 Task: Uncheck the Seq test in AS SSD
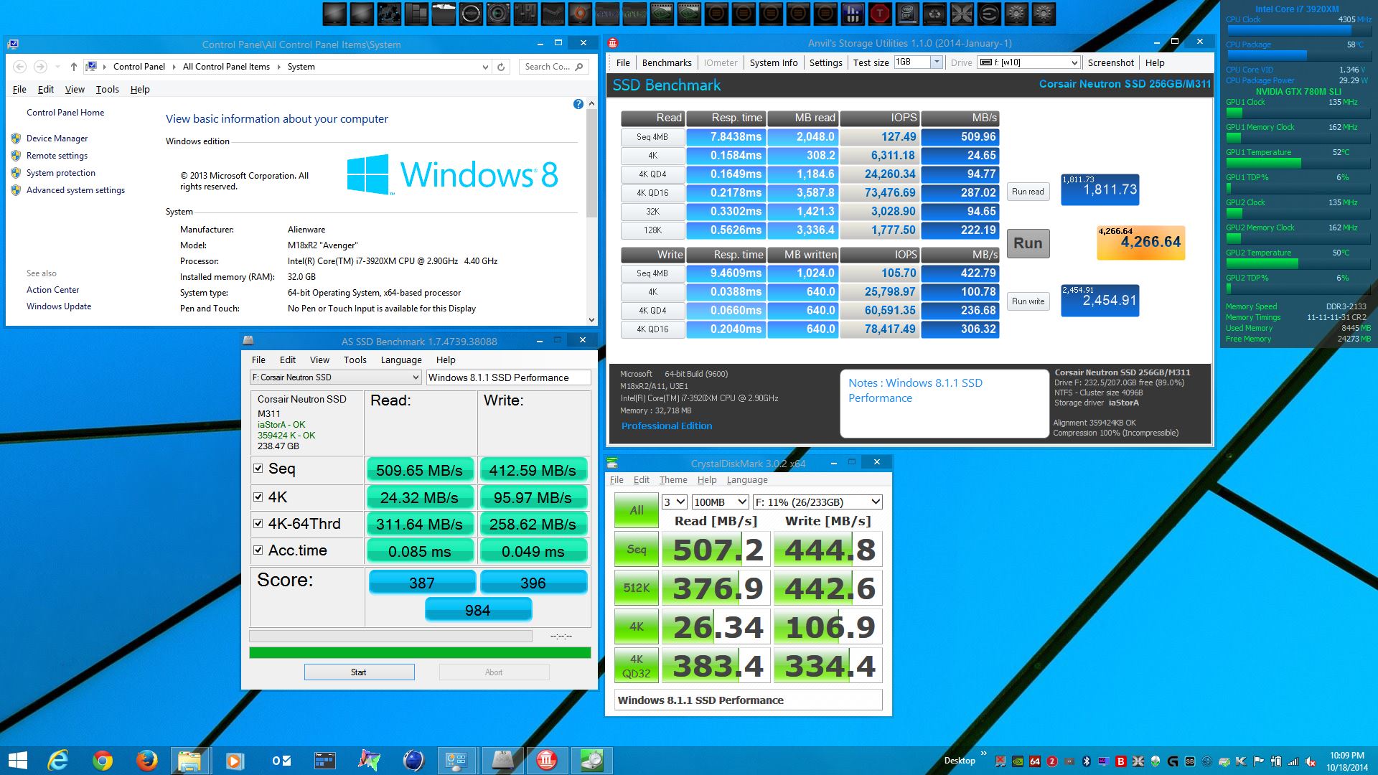click(x=258, y=469)
